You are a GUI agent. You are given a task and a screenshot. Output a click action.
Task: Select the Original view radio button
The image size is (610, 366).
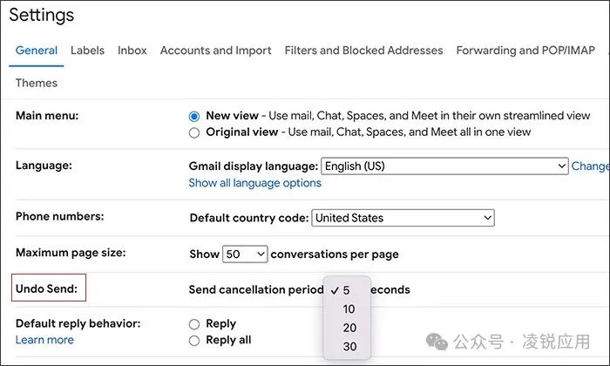pos(194,133)
